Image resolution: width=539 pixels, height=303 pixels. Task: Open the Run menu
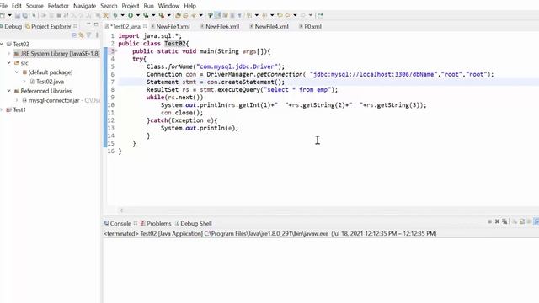click(148, 6)
